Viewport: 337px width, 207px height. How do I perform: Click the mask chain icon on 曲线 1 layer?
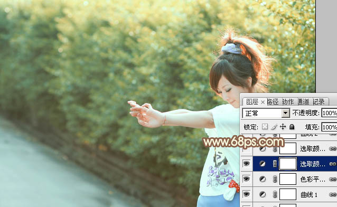[x=275, y=194]
